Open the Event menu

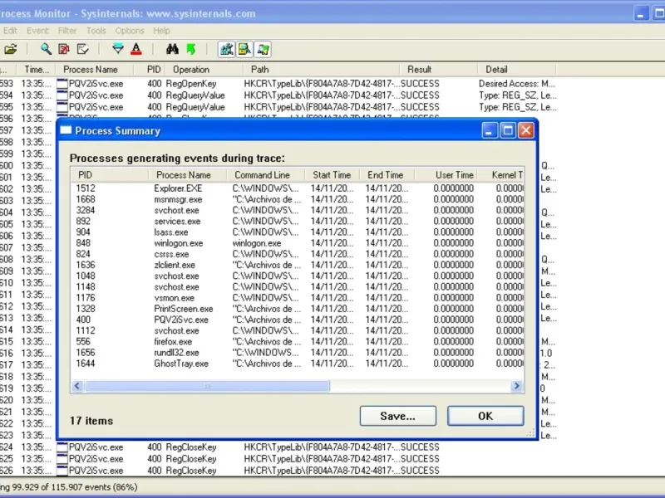(x=37, y=31)
